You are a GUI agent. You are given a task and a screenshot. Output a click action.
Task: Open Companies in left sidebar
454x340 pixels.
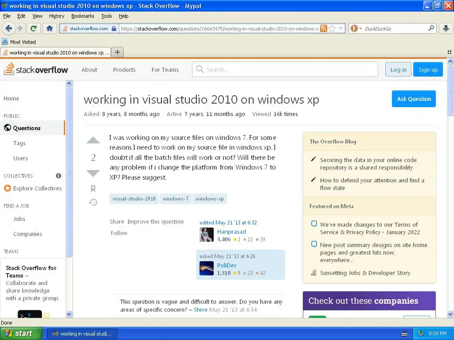27,234
